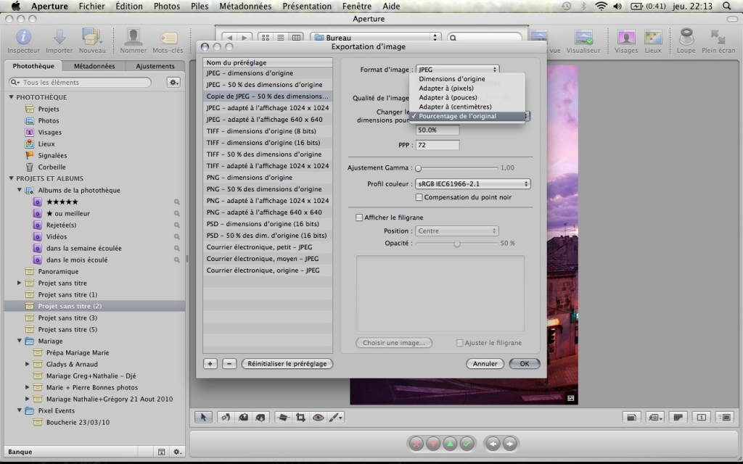Image resolution: width=743 pixels, height=464 pixels.
Task: Activate the Loupe tool icon
Action: coord(686,37)
